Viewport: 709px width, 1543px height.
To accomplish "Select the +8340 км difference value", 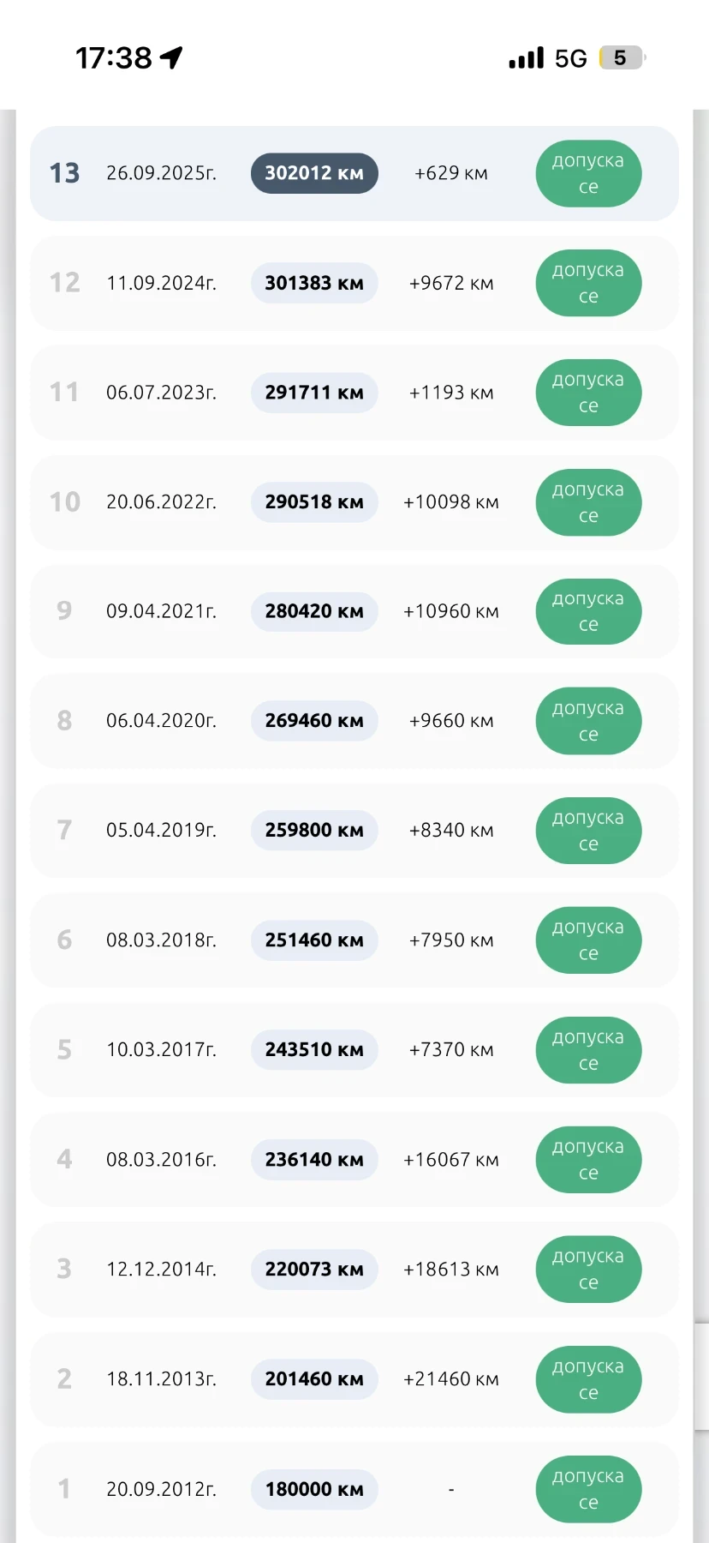I will pos(451,831).
